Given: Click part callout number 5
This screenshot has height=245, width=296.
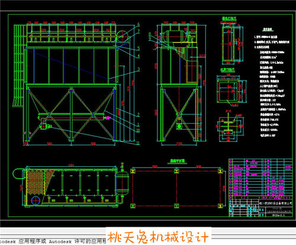Looking at the screenshot, I should [139, 48].
